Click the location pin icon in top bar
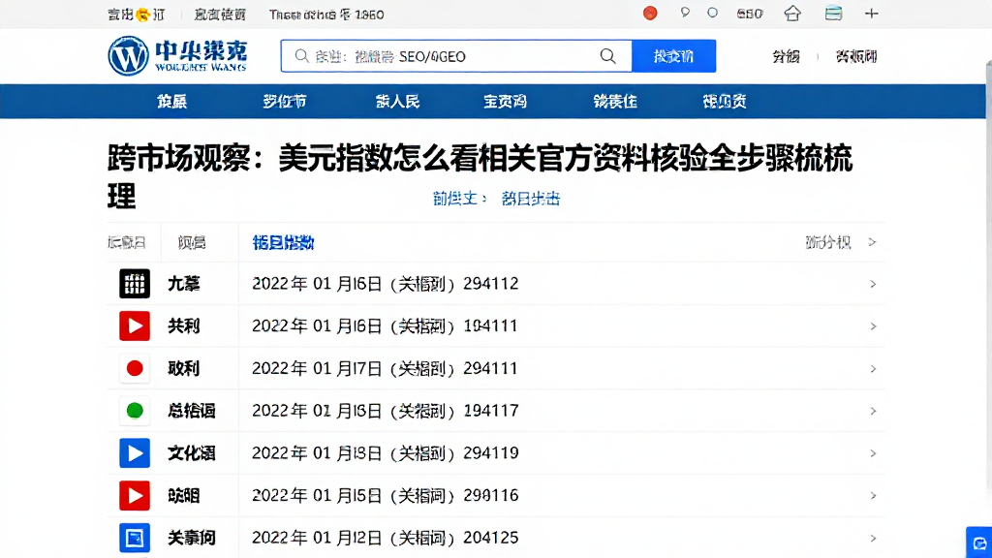The width and height of the screenshot is (992, 558). click(685, 13)
